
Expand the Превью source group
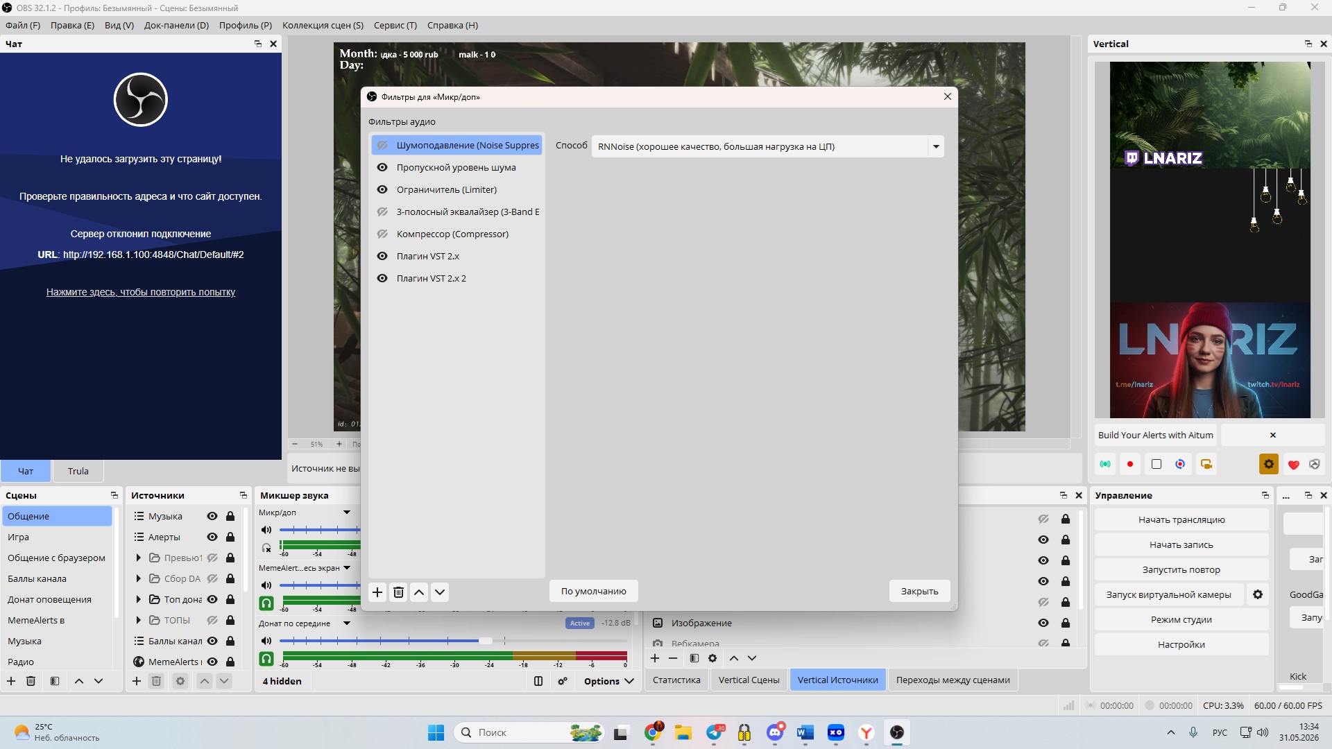138,558
